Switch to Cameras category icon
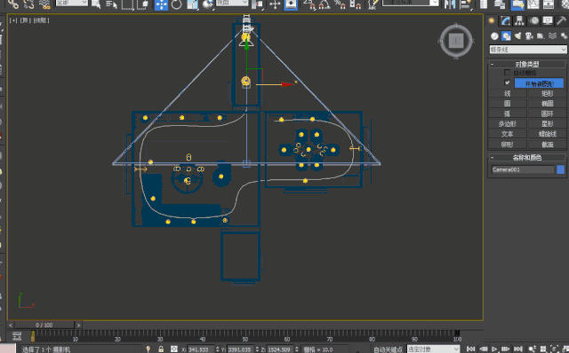The height and width of the screenshot is (353, 569). tap(529, 35)
